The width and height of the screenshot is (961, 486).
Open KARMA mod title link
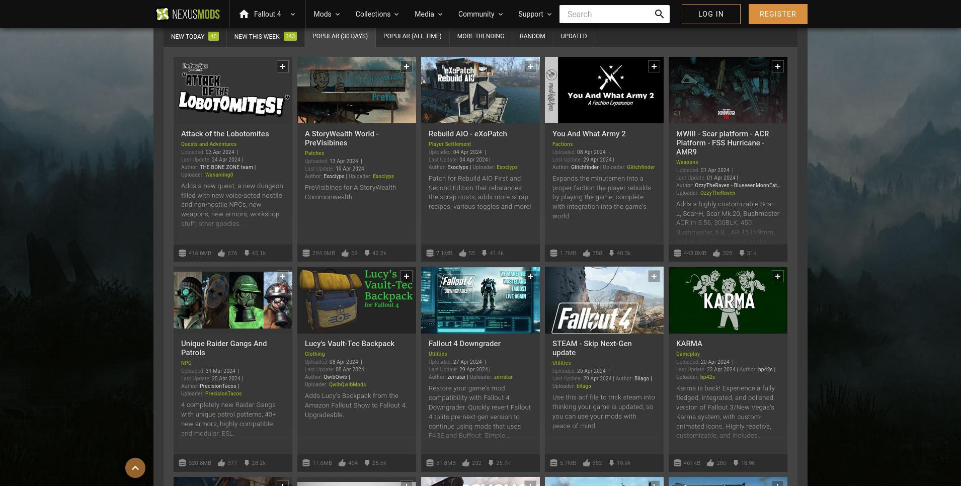689,344
